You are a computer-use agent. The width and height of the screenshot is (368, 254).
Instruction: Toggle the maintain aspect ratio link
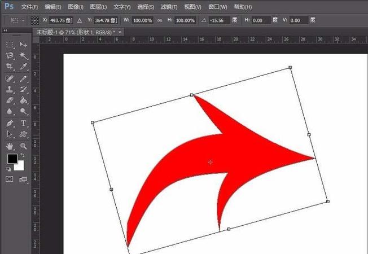(160, 20)
